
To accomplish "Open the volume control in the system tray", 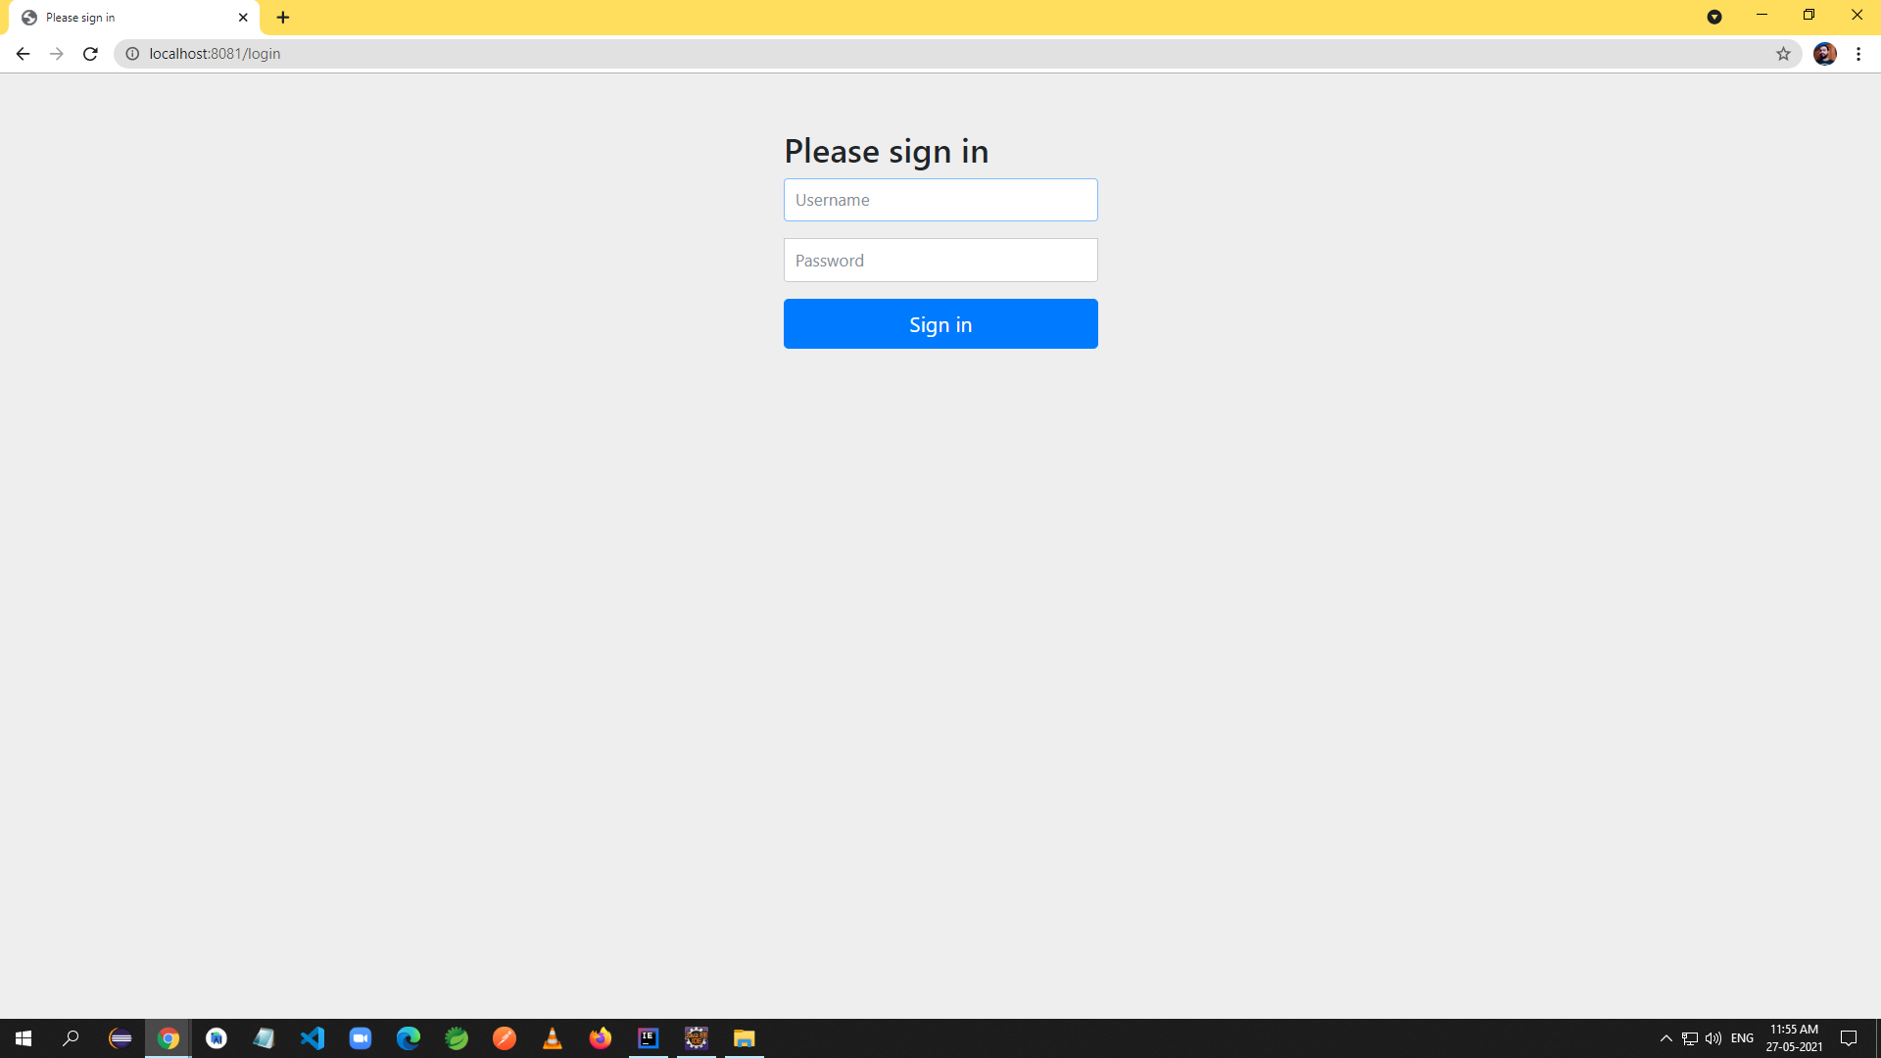I will (x=1713, y=1038).
